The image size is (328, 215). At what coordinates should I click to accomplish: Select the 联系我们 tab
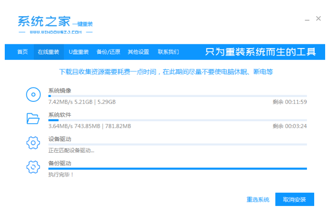pyautogui.click(x=168, y=52)
